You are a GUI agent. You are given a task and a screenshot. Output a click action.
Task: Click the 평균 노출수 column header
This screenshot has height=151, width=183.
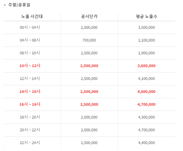pos(147,17)
